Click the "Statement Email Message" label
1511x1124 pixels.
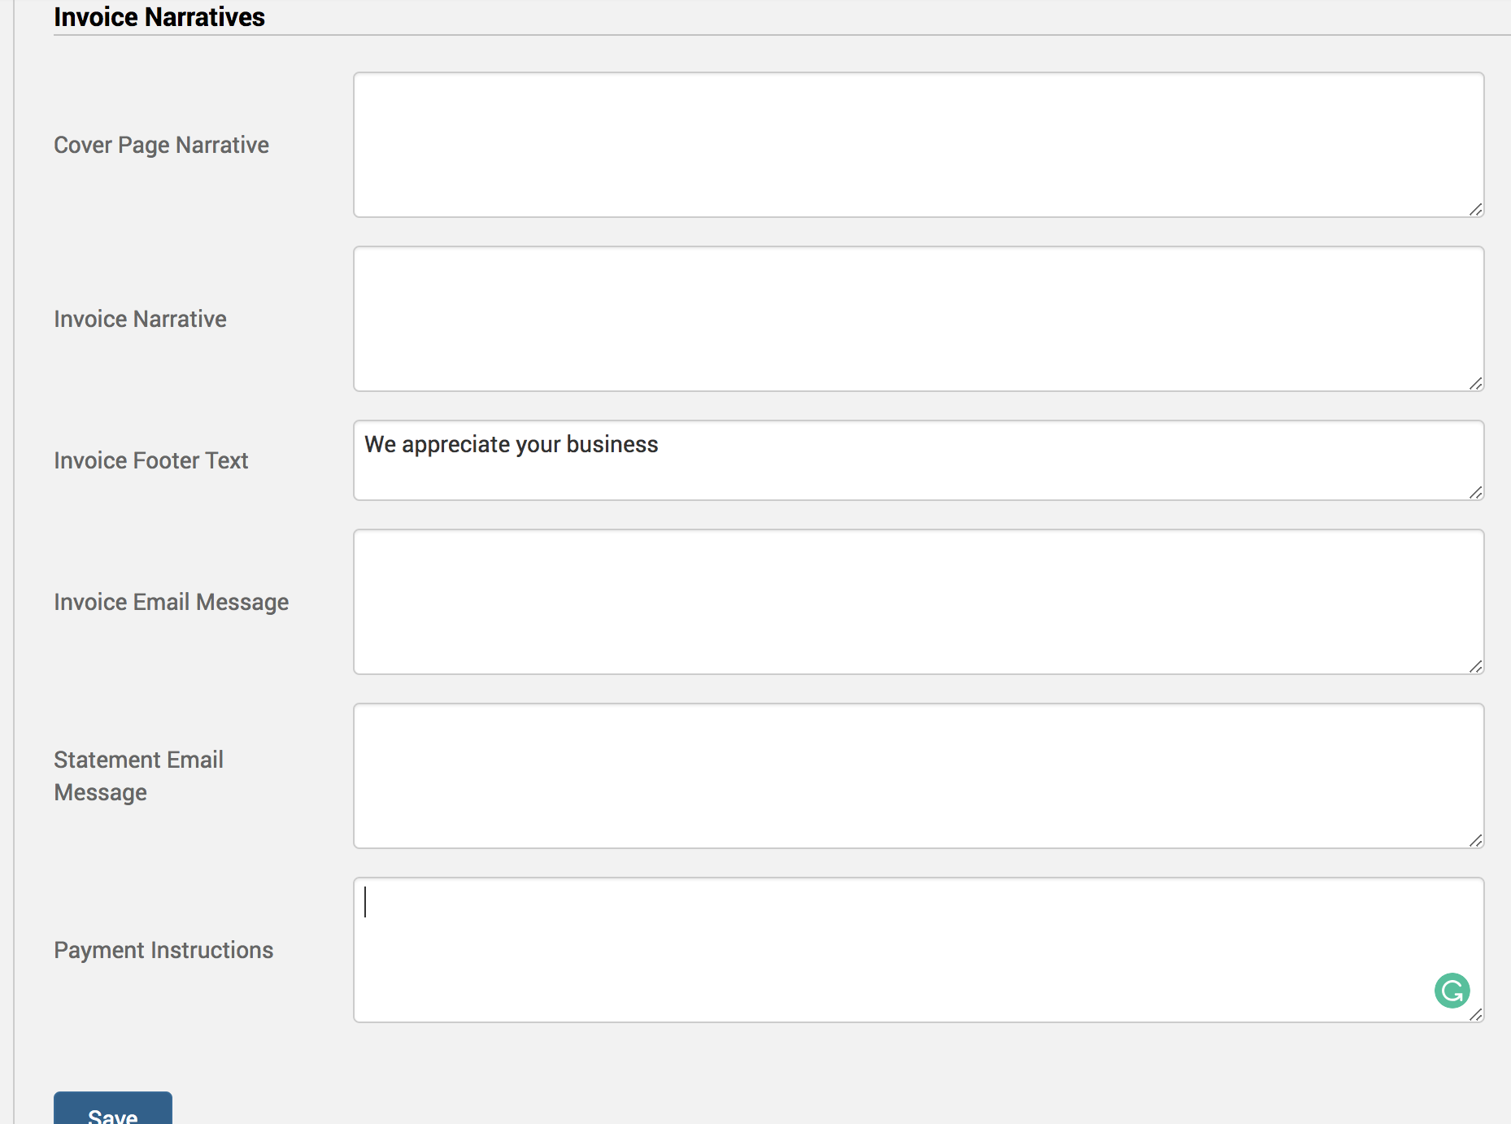[138, 776]
